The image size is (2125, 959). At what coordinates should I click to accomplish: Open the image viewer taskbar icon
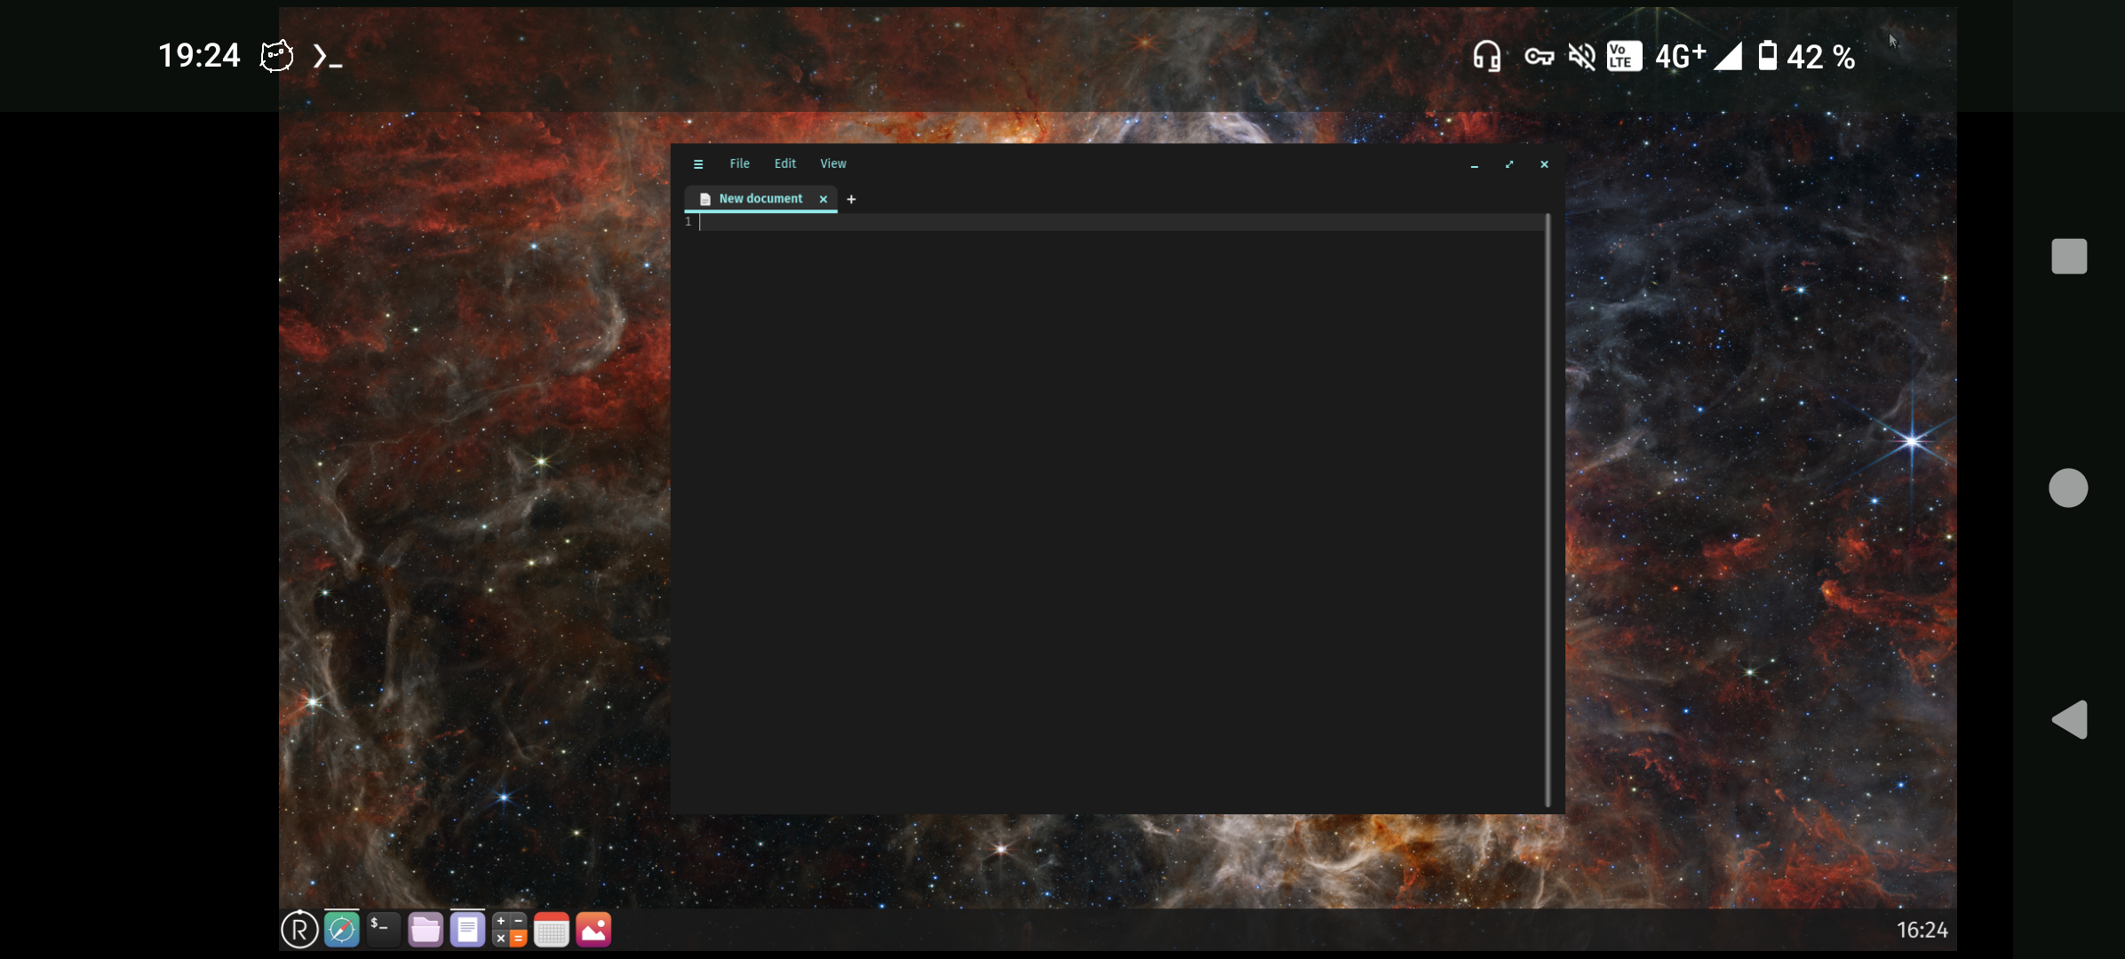point(593,930)
